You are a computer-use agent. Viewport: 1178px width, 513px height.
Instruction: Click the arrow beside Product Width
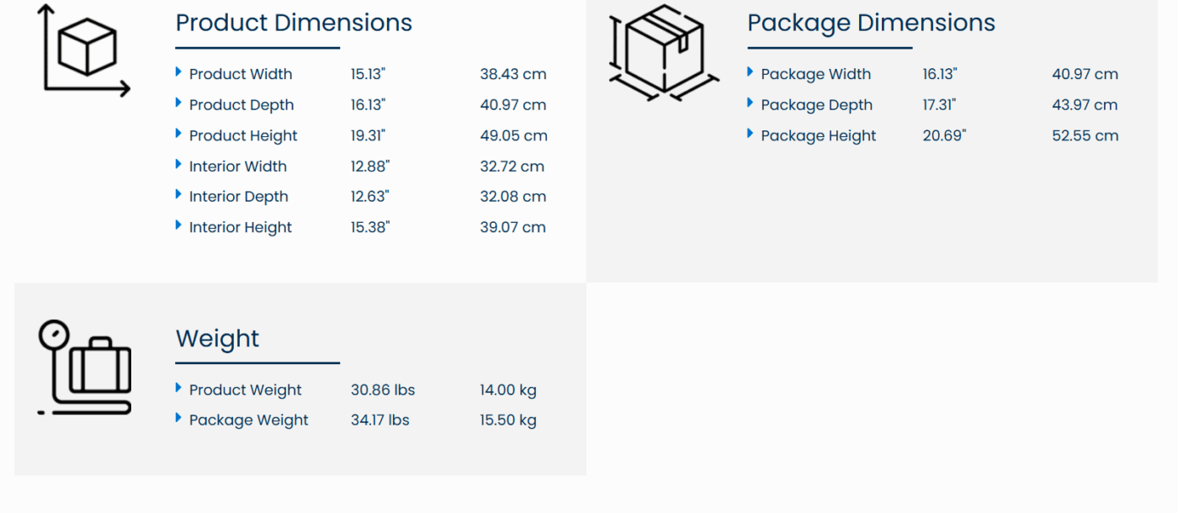178,72
